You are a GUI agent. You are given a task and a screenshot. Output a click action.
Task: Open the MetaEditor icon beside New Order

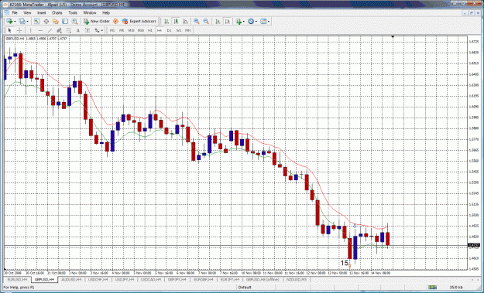[x=115, y=21]
